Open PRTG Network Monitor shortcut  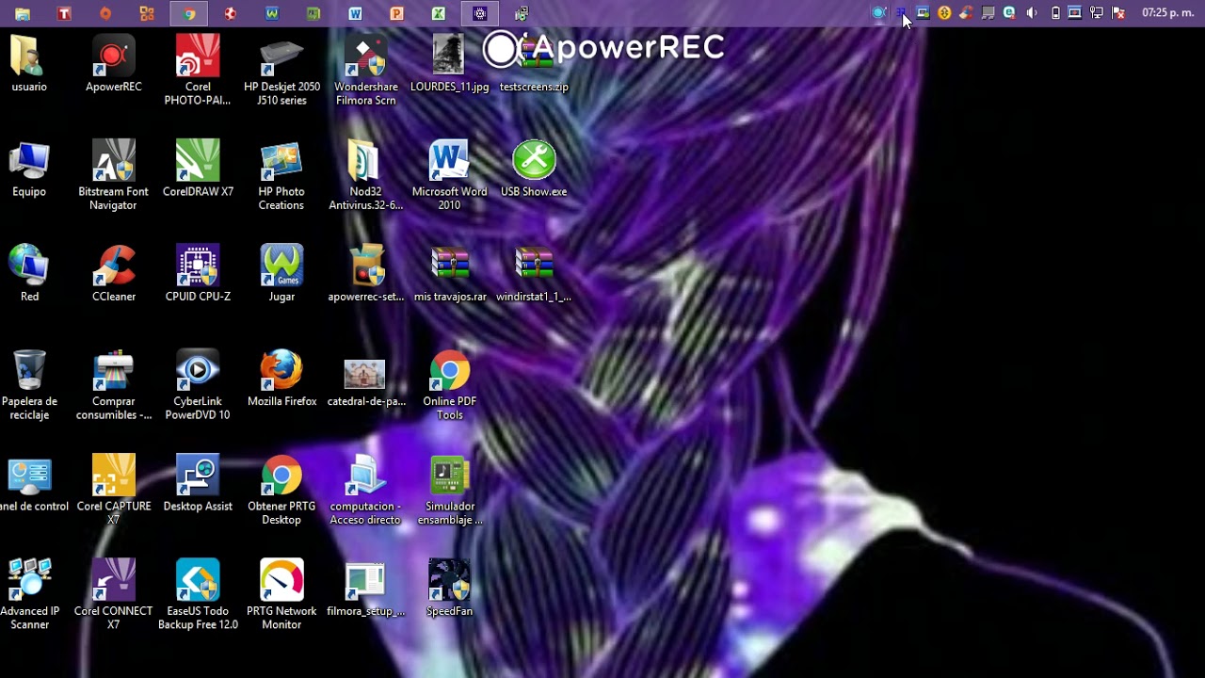pos(281,595)
